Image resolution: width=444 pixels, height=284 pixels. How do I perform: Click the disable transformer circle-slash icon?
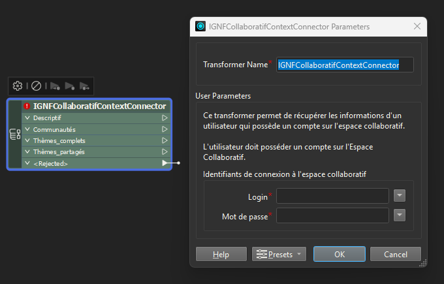click(x=37, y=86)
